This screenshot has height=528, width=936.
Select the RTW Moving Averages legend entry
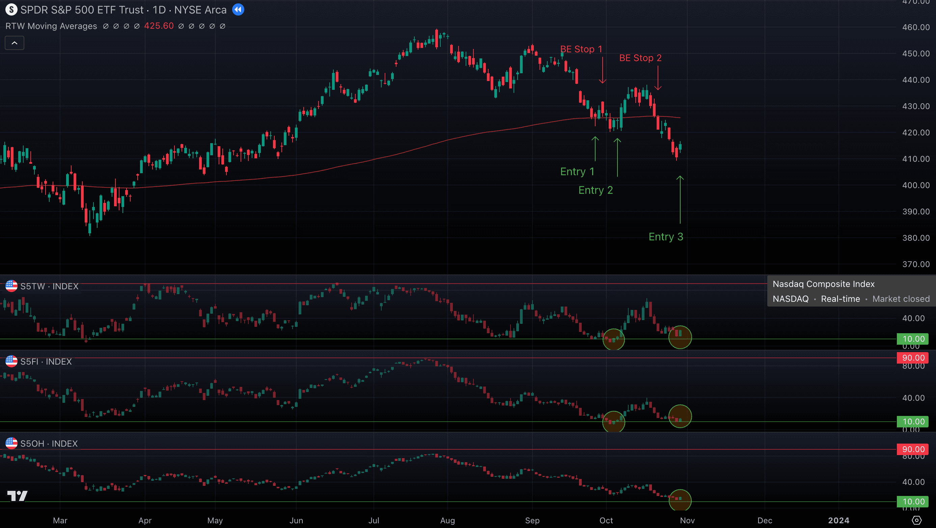(x=51, y=26)
